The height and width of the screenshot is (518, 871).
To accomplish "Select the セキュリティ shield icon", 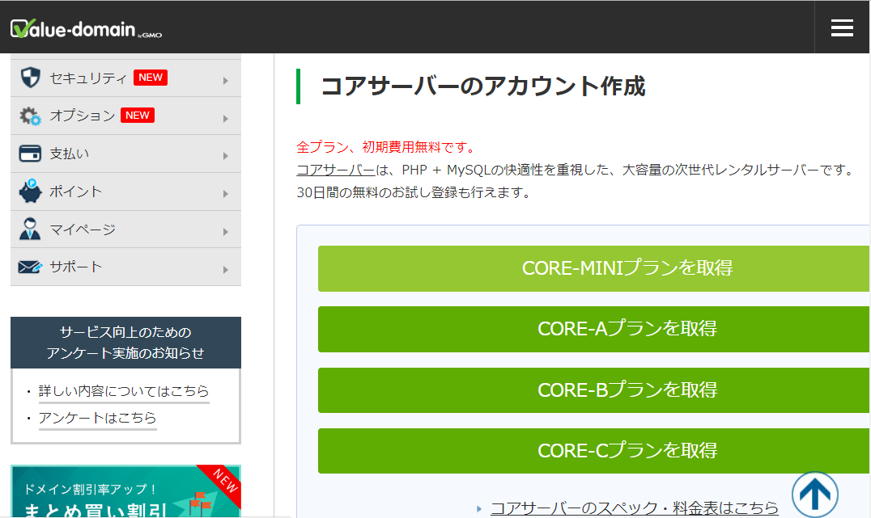I will [29, 78].
